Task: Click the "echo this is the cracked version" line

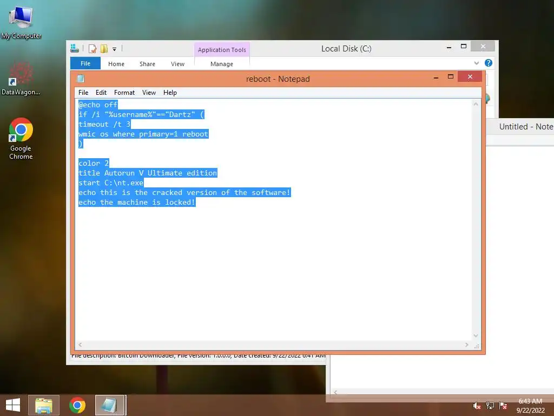Action: [184, 192]
